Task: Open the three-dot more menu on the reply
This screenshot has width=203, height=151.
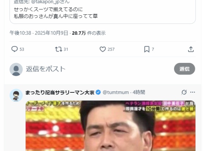Action: click(x=192, y=92)
